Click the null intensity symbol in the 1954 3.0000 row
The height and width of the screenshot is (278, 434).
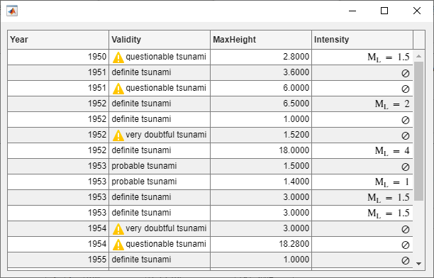coord(406,229)
